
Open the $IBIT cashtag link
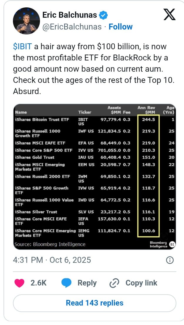23,47
